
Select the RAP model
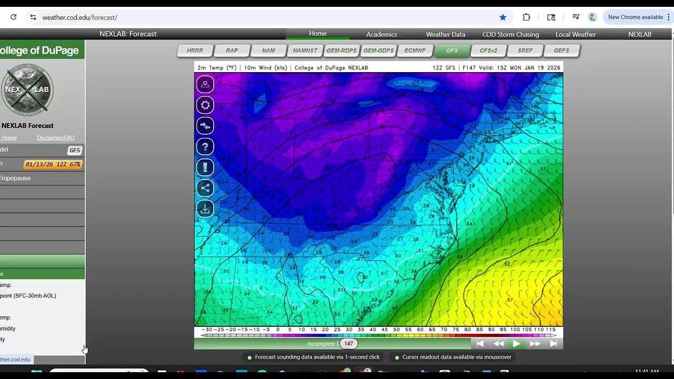click(232, 51)
